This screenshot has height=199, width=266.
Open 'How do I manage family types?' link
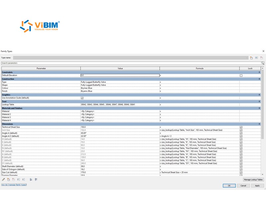(x=14, y=185)
